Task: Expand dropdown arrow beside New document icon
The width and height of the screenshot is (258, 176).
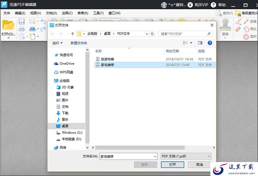Action: pyautogui.click(x=38, y=36)
